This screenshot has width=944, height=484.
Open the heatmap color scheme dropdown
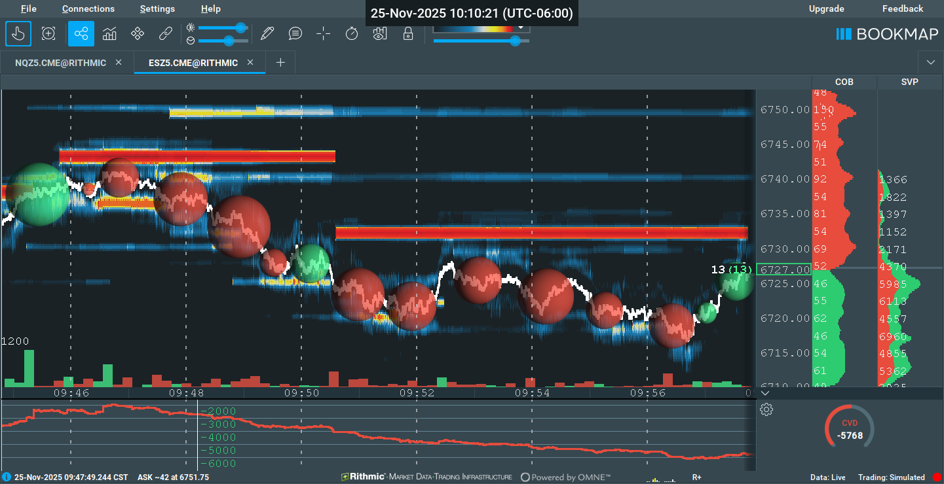click(x=521, y=27)
